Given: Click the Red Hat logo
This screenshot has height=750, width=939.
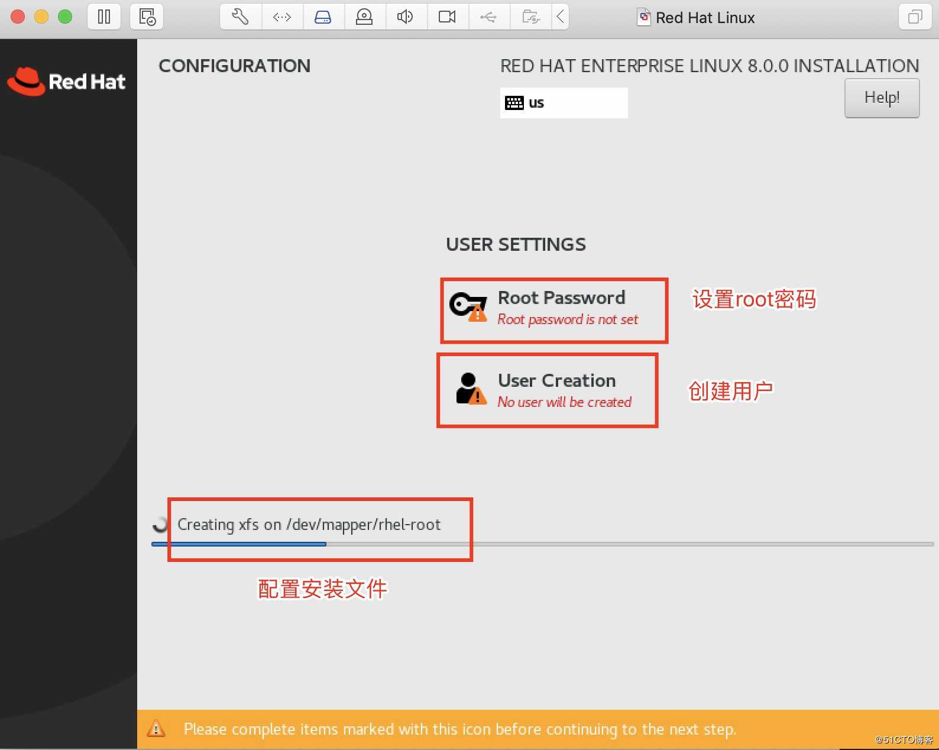Looking at the screenshot, I should (x=66, y=82).
